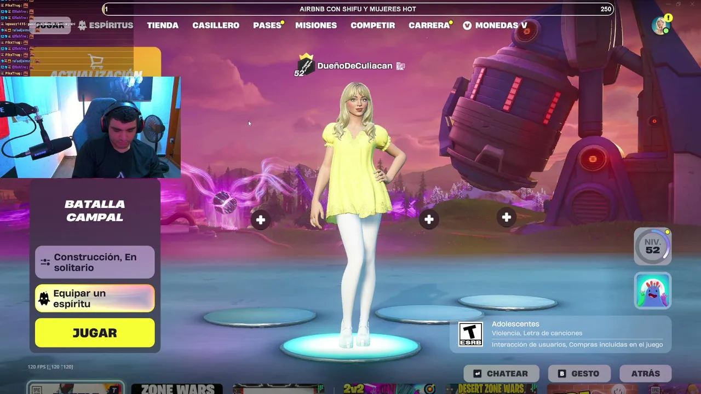Open the CHATEAR chat button

(x=502, y=374)
